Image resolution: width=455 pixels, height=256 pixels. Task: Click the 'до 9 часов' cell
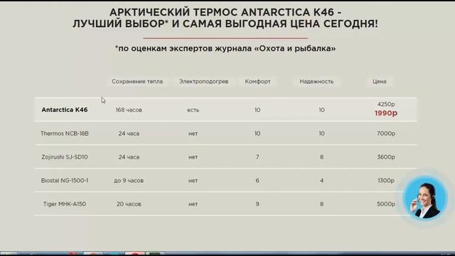[129, 181]
